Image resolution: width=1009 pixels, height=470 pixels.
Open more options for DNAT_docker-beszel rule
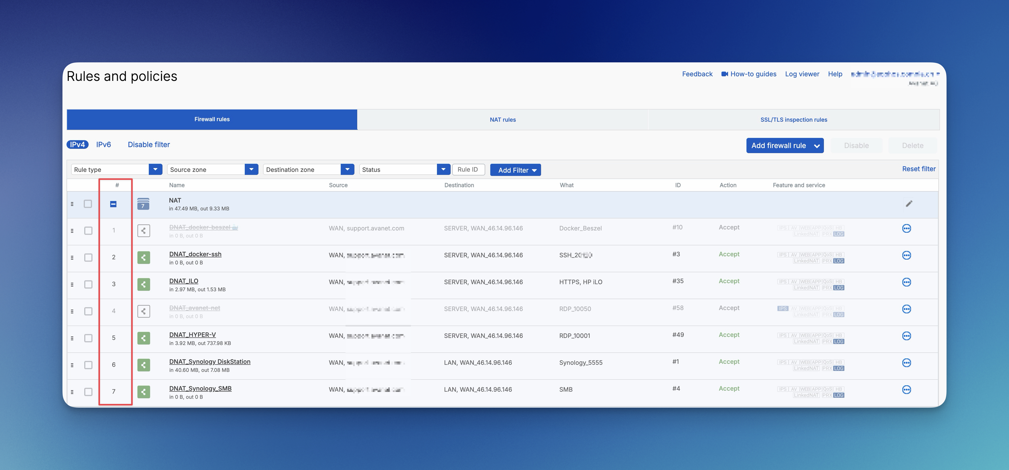tap(906, 228)
